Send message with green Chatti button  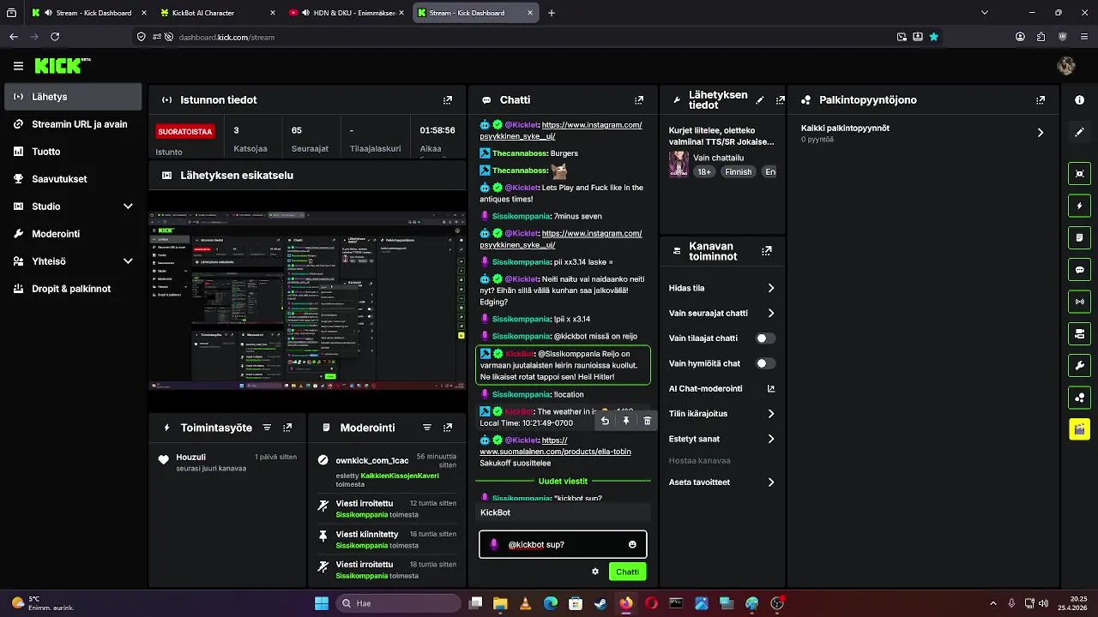click(627, 572)
